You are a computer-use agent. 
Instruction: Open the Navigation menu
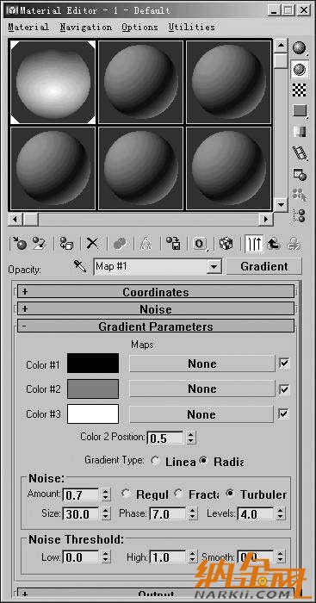coord(86,27)
